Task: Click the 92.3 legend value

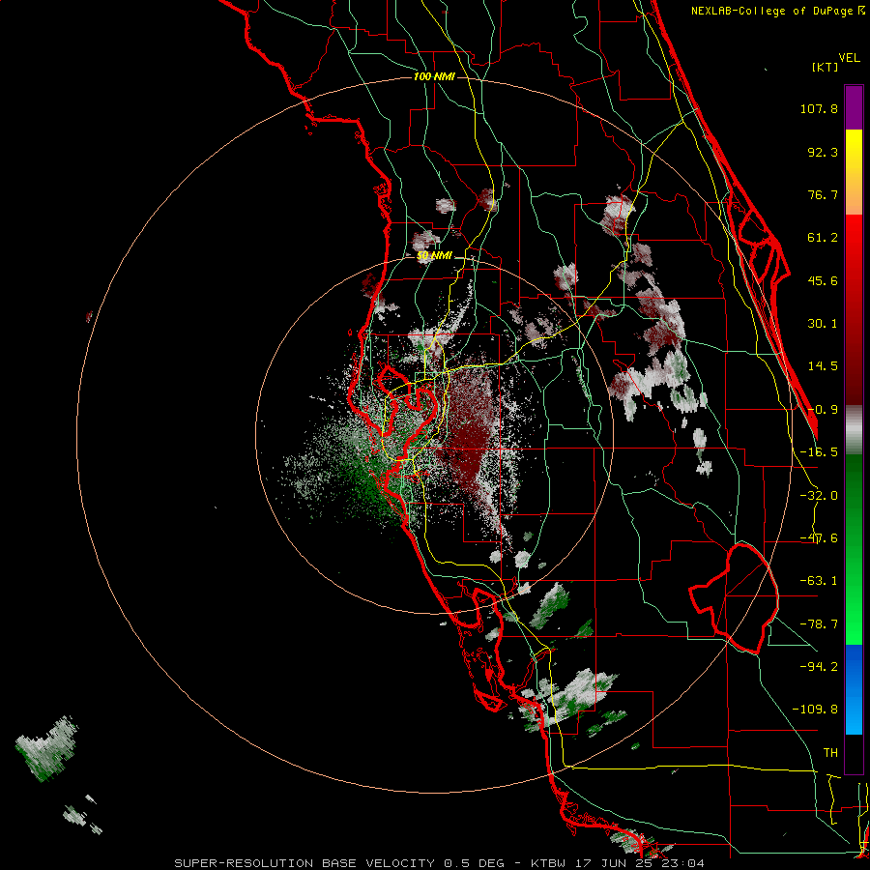Action: tap(823, 152)
